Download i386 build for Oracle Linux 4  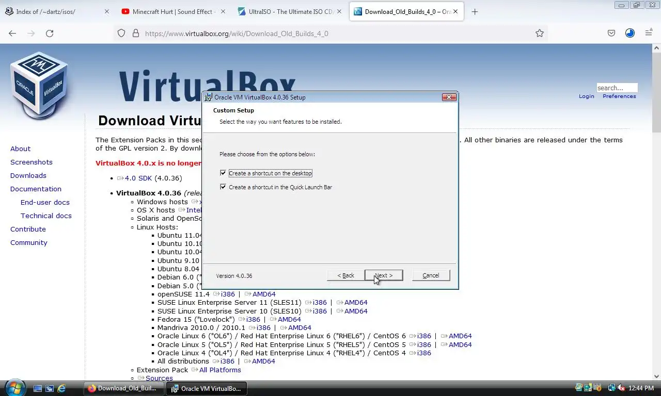pyautogui.click(x=424, y=353)
